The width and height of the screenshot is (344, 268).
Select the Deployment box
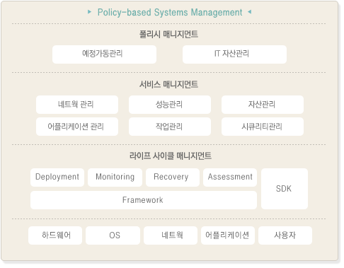point(57,177)
